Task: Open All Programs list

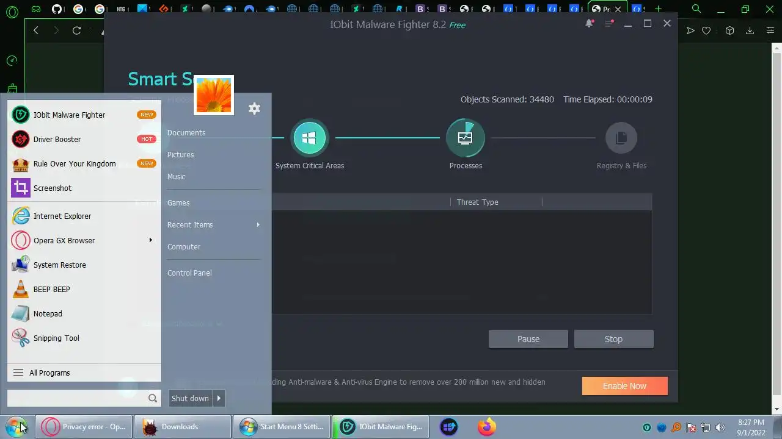Action: [84, 373]
